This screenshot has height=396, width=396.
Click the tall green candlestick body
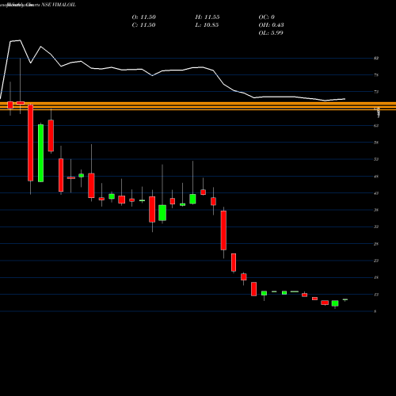[40, 153]
